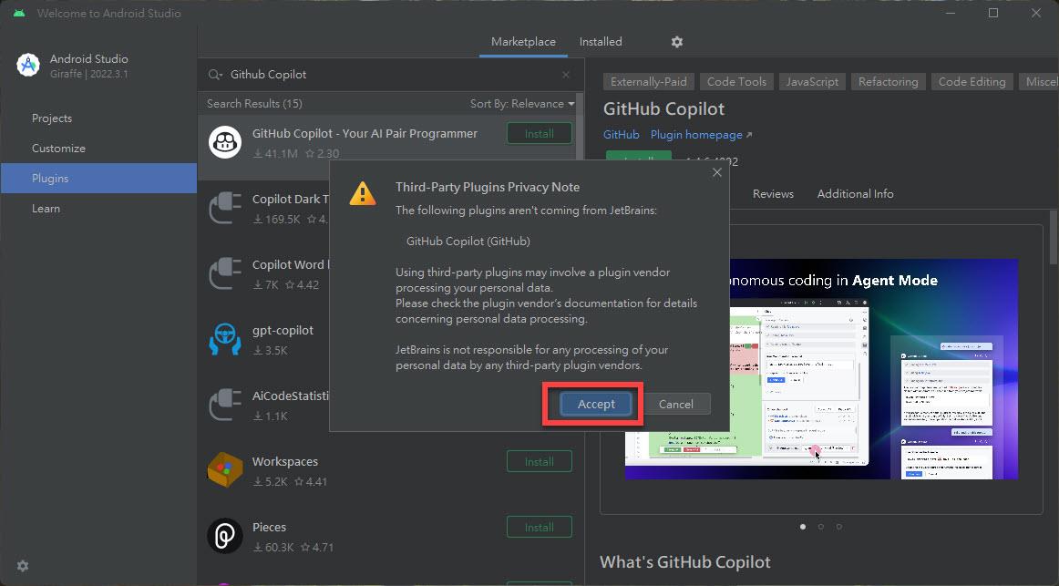Screen dimensions: 1059x586
Task: Select the third screenshot carousel dot
Action: (839, 526)
